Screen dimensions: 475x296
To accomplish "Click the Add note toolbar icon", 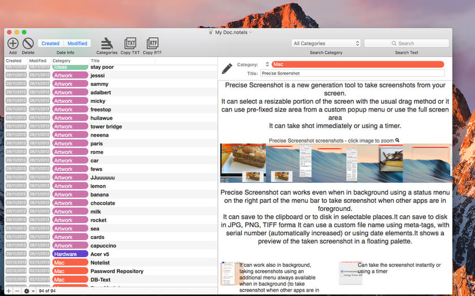I will pos(13,43).
